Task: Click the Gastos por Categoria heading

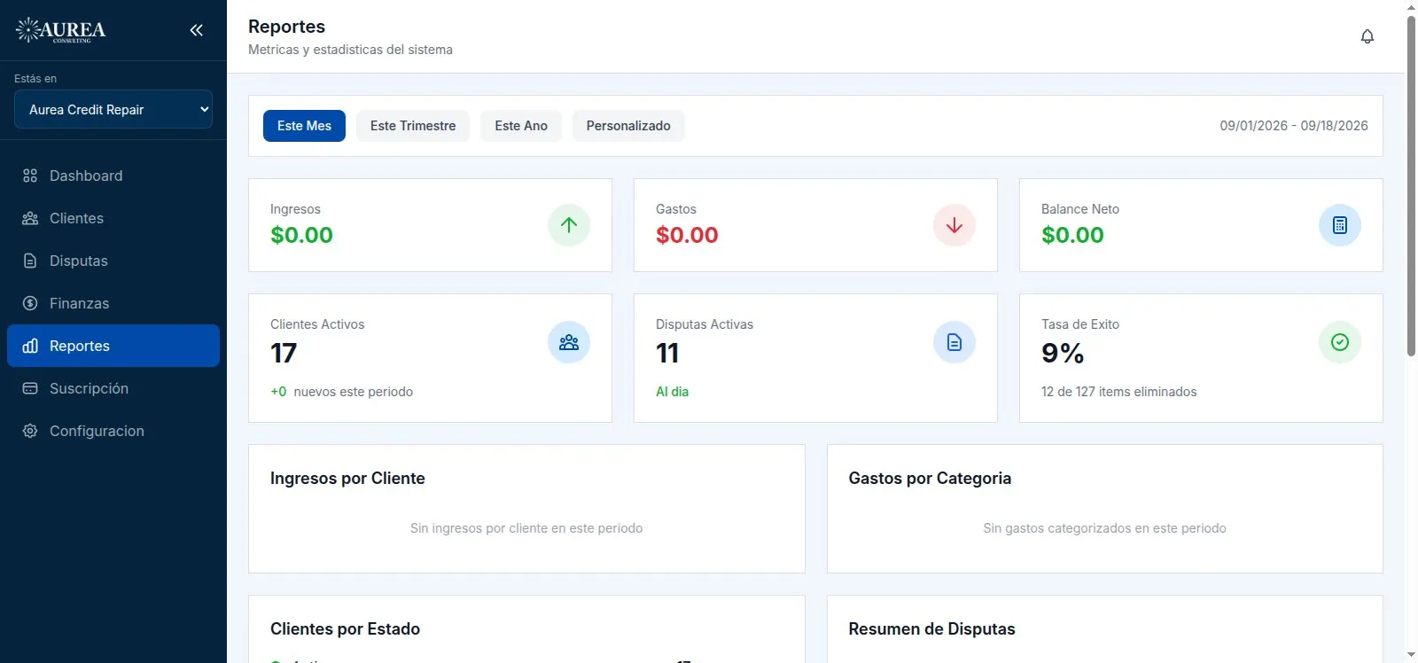Action: click(930, 479)
